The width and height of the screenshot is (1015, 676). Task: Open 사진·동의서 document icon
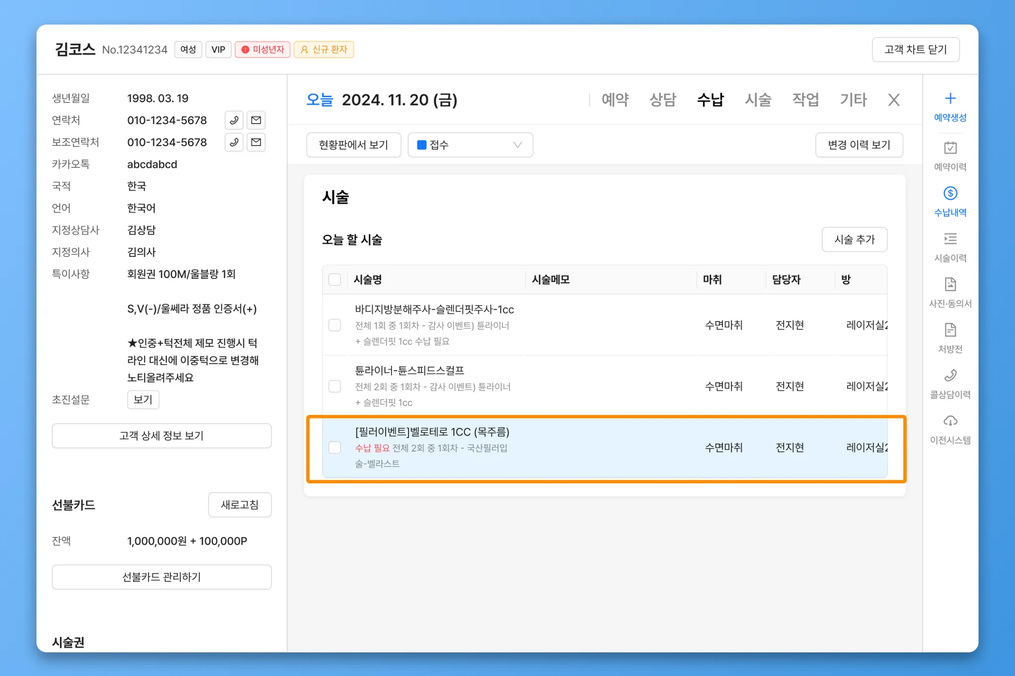(x=950, y=284)
